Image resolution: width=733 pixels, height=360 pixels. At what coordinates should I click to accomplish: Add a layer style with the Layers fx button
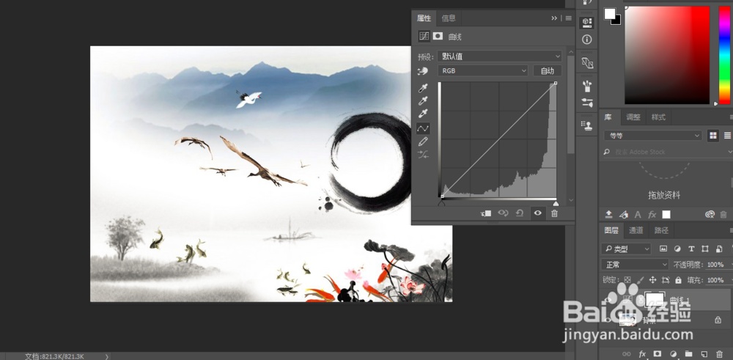(x=642, y=353)
